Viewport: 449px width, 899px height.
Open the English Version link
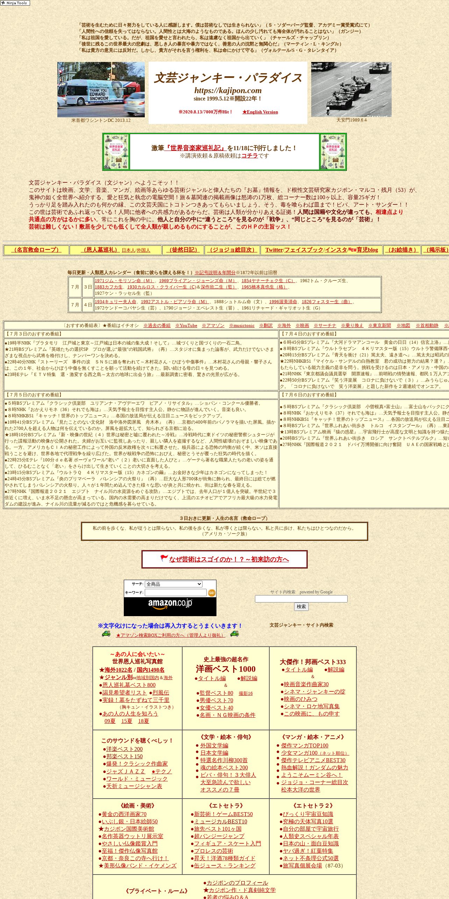(x=260, y=112)
